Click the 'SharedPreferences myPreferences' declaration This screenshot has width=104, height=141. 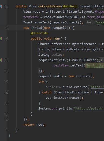point(67,44)
